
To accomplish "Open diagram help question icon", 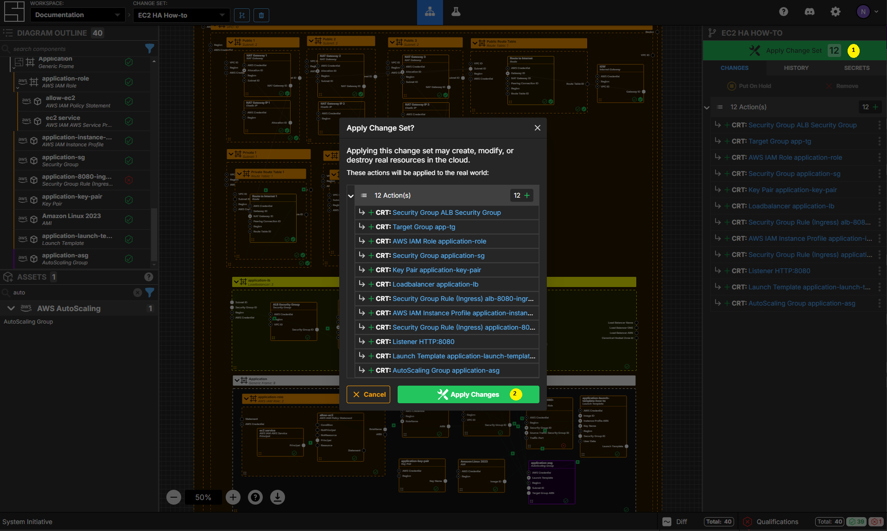I will point(255,497).
